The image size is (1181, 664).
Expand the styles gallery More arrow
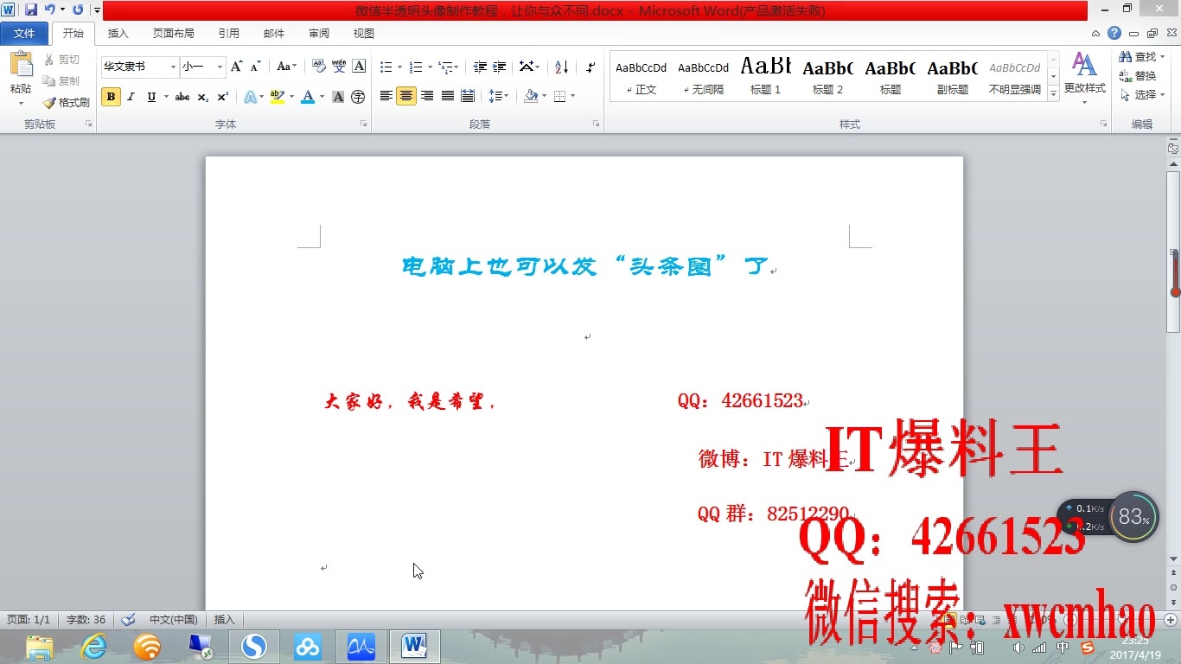[x=1053, y=94]
